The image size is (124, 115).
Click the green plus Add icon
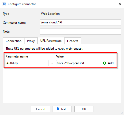(x=105, y=63)
